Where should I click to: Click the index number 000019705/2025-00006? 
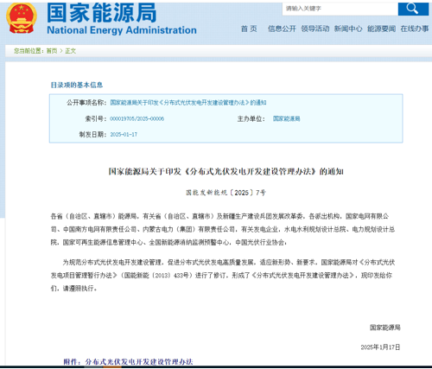pos(137,118)
